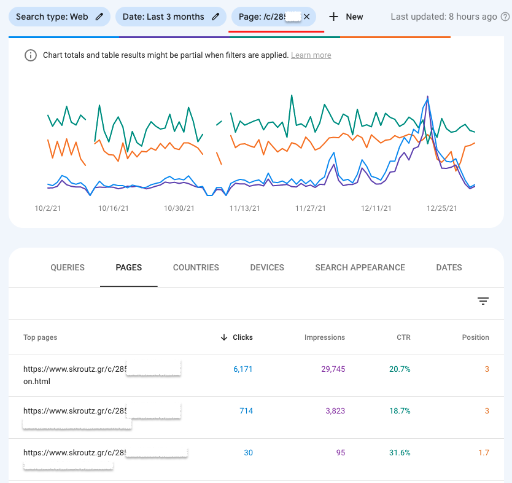Switch to the DATES tab
Viewport: 512px width, 483px height.
449,268
